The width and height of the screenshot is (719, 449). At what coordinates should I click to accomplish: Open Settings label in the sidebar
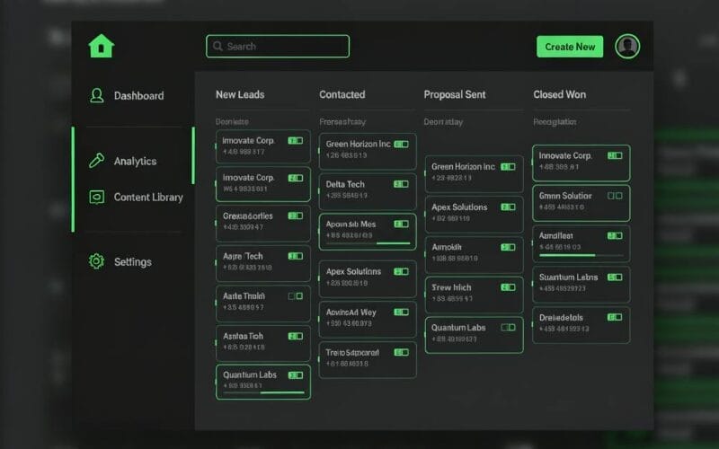point(133,261)
